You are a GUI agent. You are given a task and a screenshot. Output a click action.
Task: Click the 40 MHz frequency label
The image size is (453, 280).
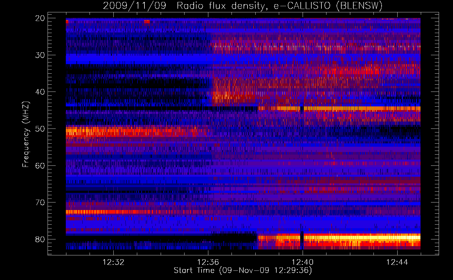[40, 92]
